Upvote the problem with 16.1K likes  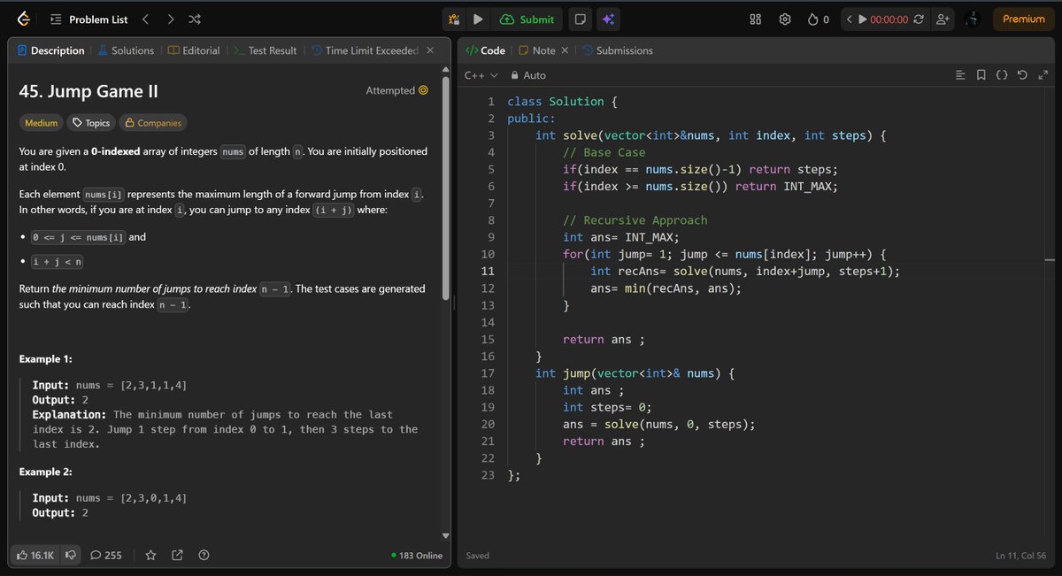(x=36, y=556)
